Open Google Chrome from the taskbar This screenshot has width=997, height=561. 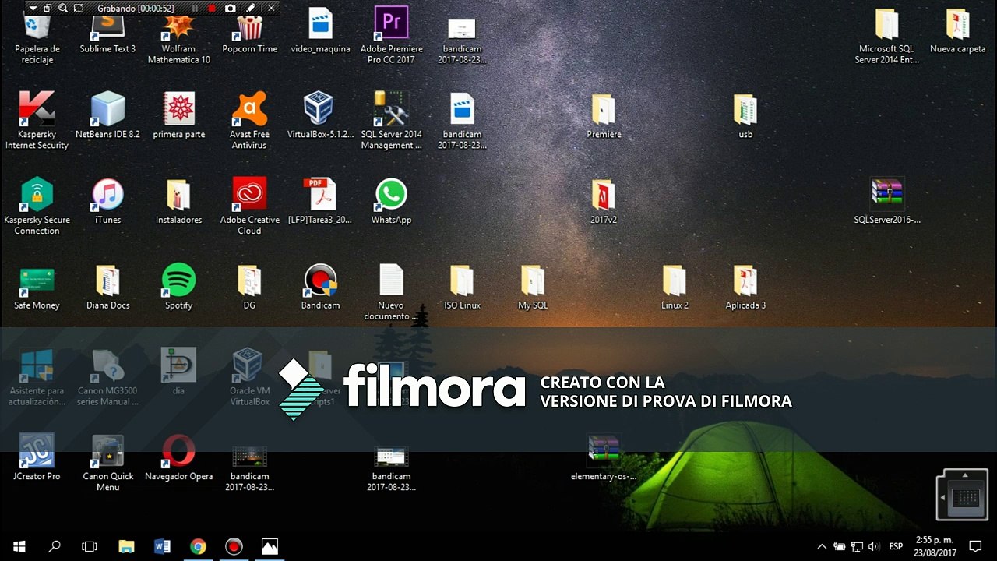(198, 546)
